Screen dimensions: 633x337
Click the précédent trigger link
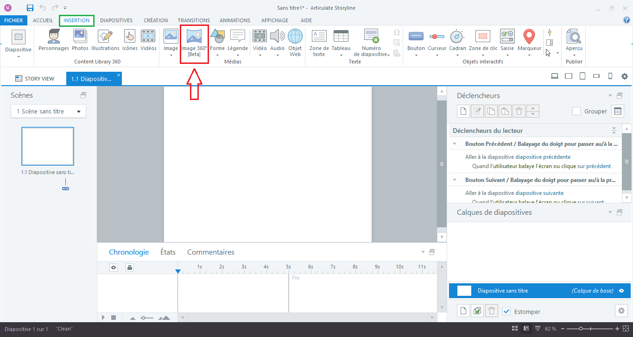tap(599, 166)
